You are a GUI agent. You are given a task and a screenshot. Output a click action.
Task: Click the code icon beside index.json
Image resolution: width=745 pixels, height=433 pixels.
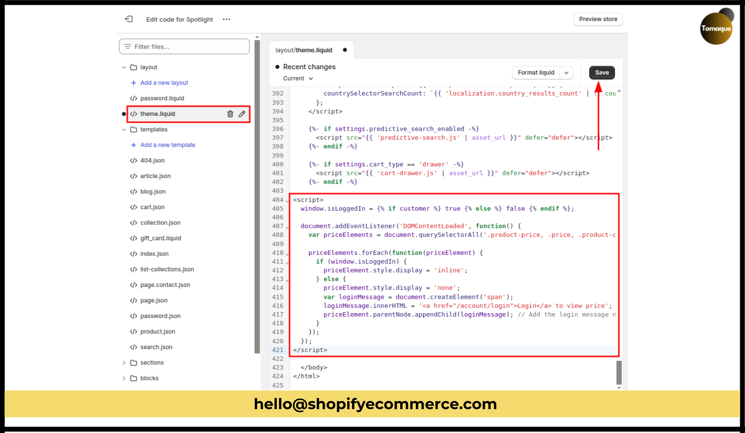[134, 254]
